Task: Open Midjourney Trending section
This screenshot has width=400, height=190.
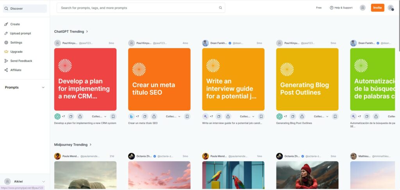Action: pos(73,145)
